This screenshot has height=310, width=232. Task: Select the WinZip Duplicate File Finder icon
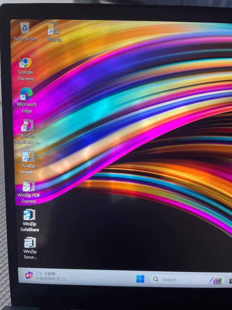(x=27, y=125)
